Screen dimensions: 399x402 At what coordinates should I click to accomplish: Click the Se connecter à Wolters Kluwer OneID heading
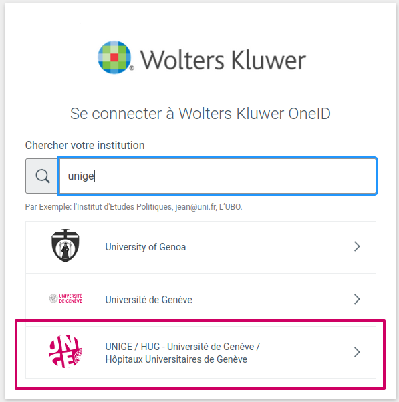[200, 114]
